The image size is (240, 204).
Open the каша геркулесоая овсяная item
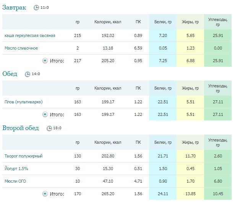[30, 35]
